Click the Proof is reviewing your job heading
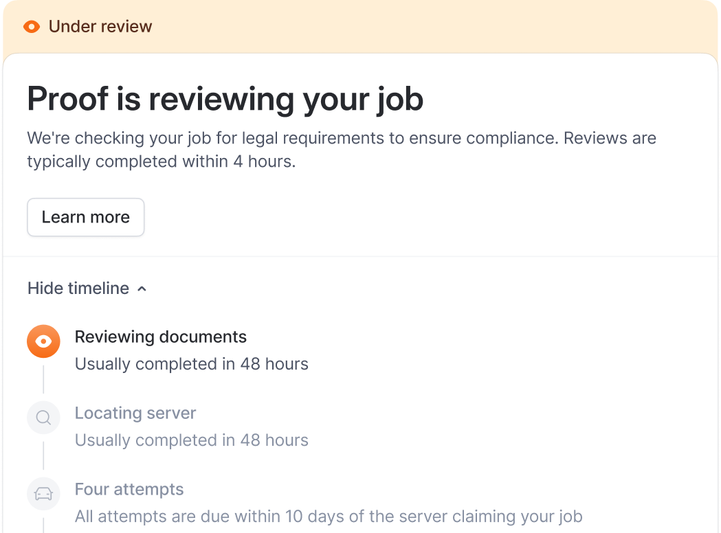The image size is (721, 533). (225, 99)
